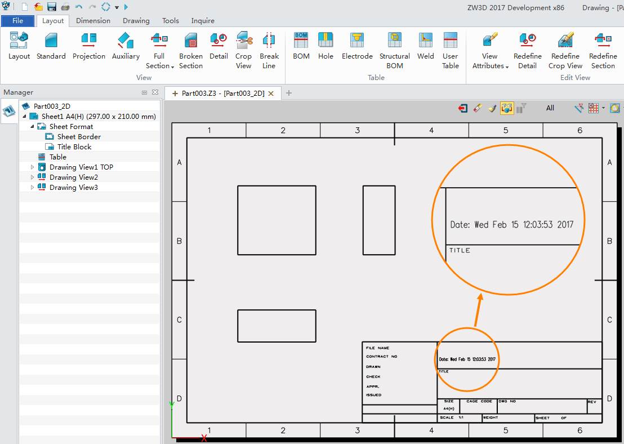Open the All selection filter
The width and height of the screenshot is (624, 444).
(550, 108)
